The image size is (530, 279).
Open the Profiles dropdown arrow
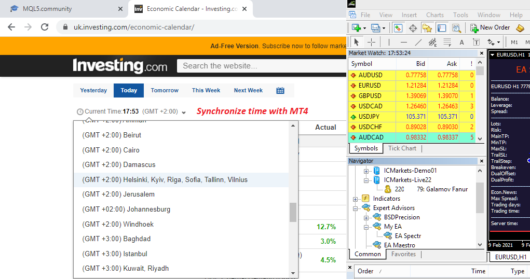click(384, 29)
